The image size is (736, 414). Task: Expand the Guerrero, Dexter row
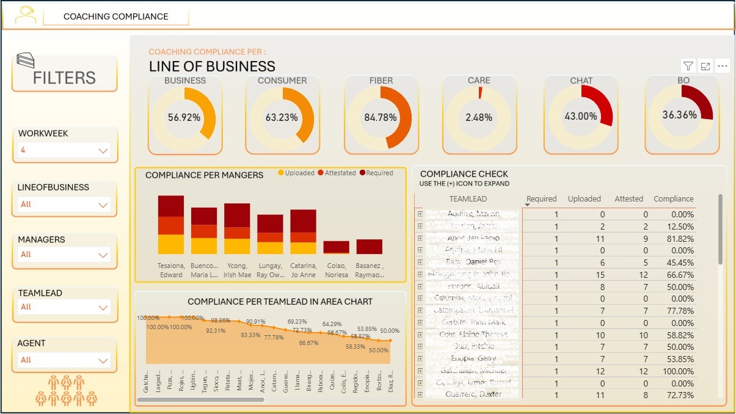tap(420, 394)
